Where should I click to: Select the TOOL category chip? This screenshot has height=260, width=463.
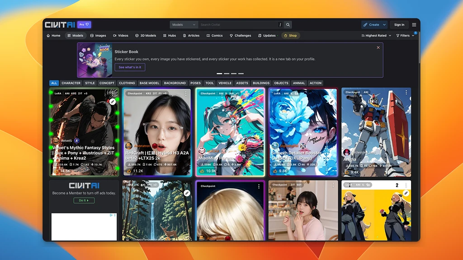point(209,83)
